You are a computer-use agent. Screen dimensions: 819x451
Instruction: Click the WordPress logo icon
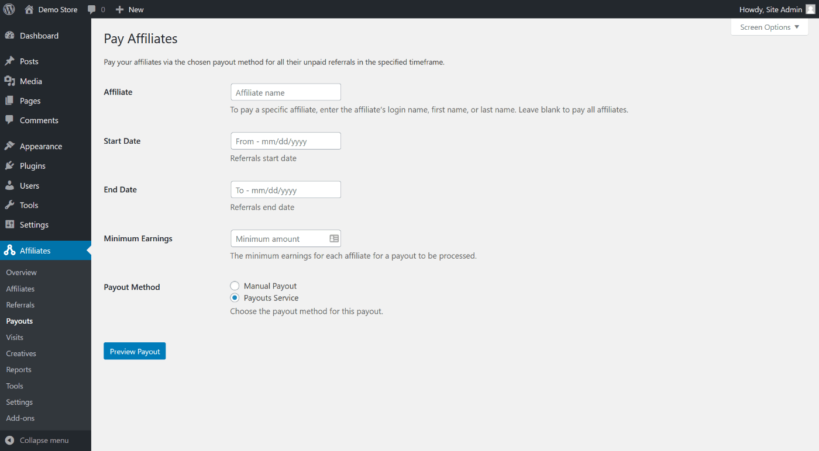pyautogui.click(x=9, y=9)
